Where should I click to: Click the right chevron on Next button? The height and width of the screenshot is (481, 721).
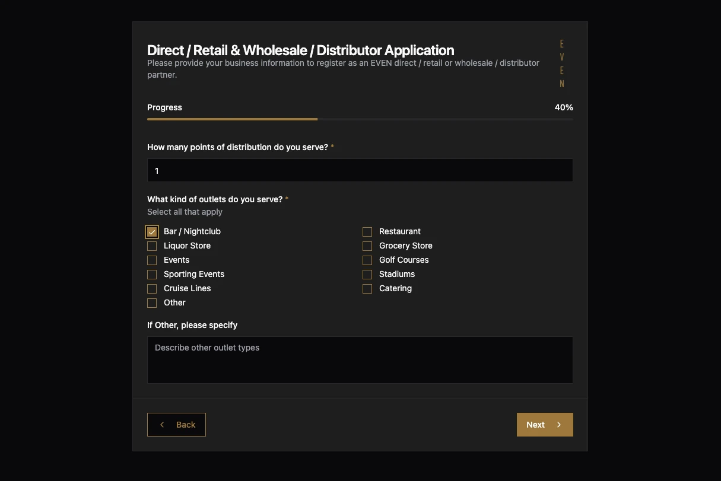(x=559, y=425)
